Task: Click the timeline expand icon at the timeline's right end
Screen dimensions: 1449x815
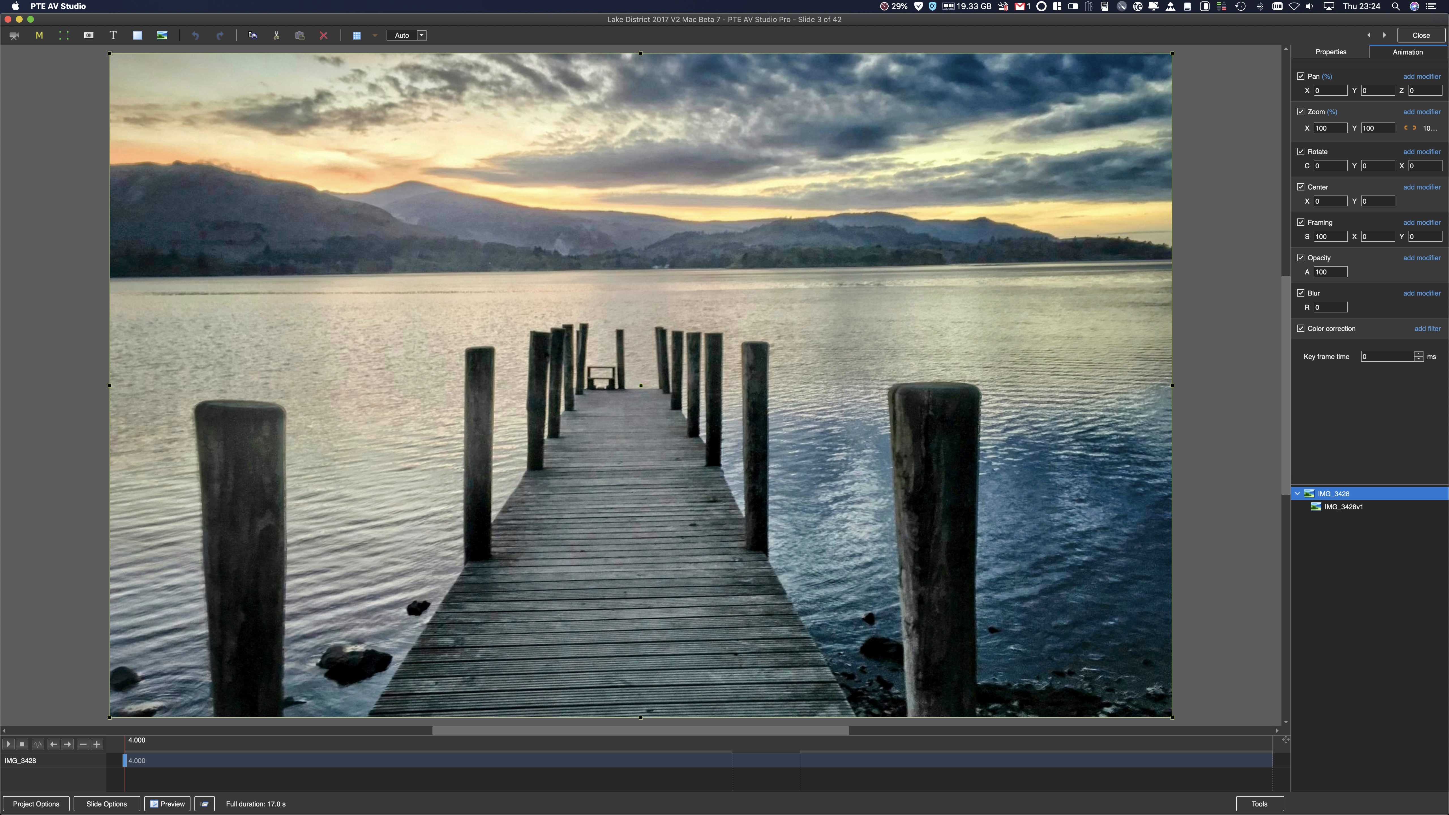Action: pyautogui.click(x=1285, y=740)
